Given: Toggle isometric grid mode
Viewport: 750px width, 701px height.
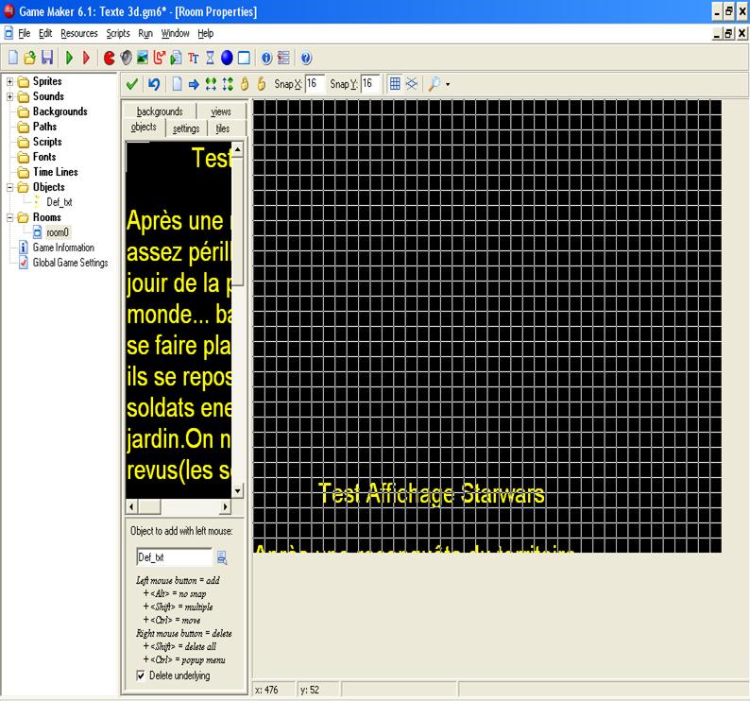Looking at the screenshot, I should click(x=411, y=84).
